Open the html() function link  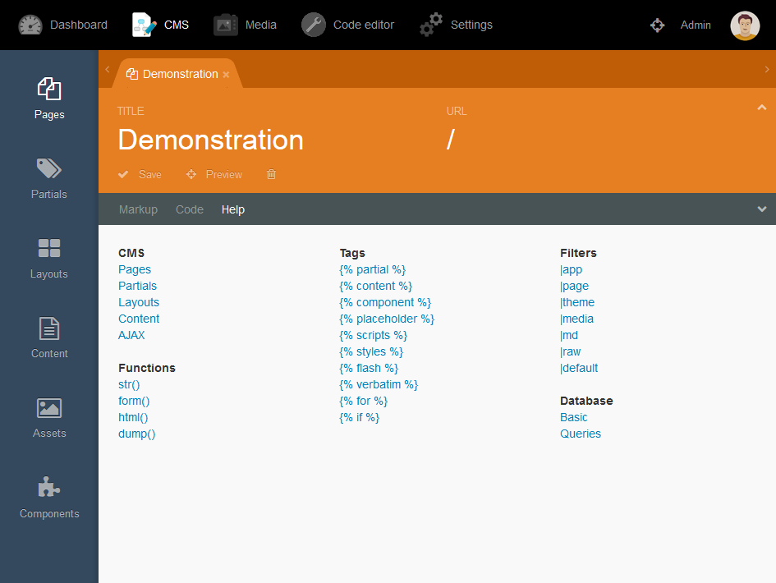[x=133, y=417]
